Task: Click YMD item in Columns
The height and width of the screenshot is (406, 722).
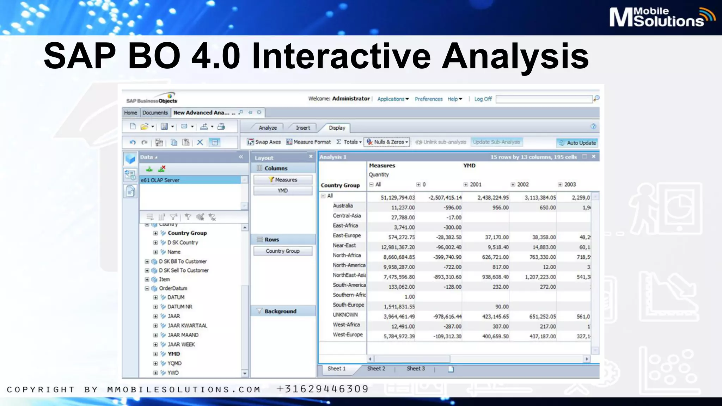Action: pos(283,191)
